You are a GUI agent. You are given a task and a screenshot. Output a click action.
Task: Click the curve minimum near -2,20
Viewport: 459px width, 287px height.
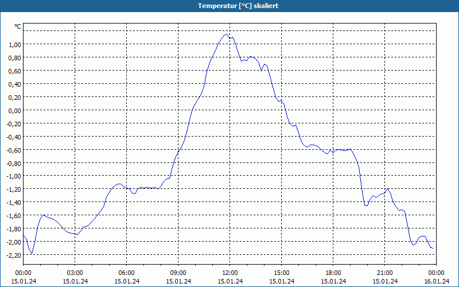pyautogui.click(x=32, y=253)
